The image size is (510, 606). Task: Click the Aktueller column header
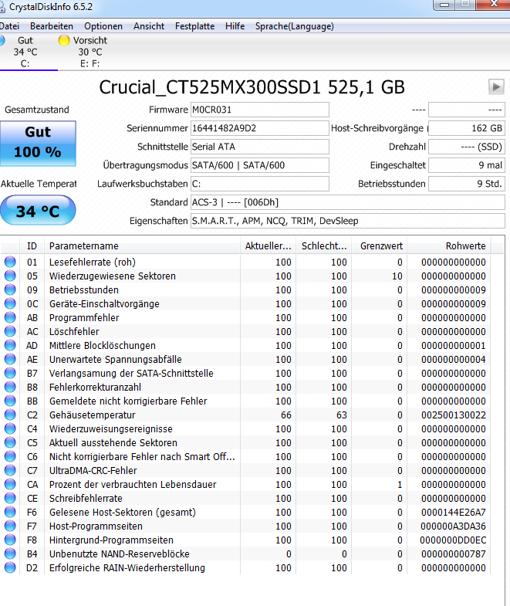click(x=269, y=245)
